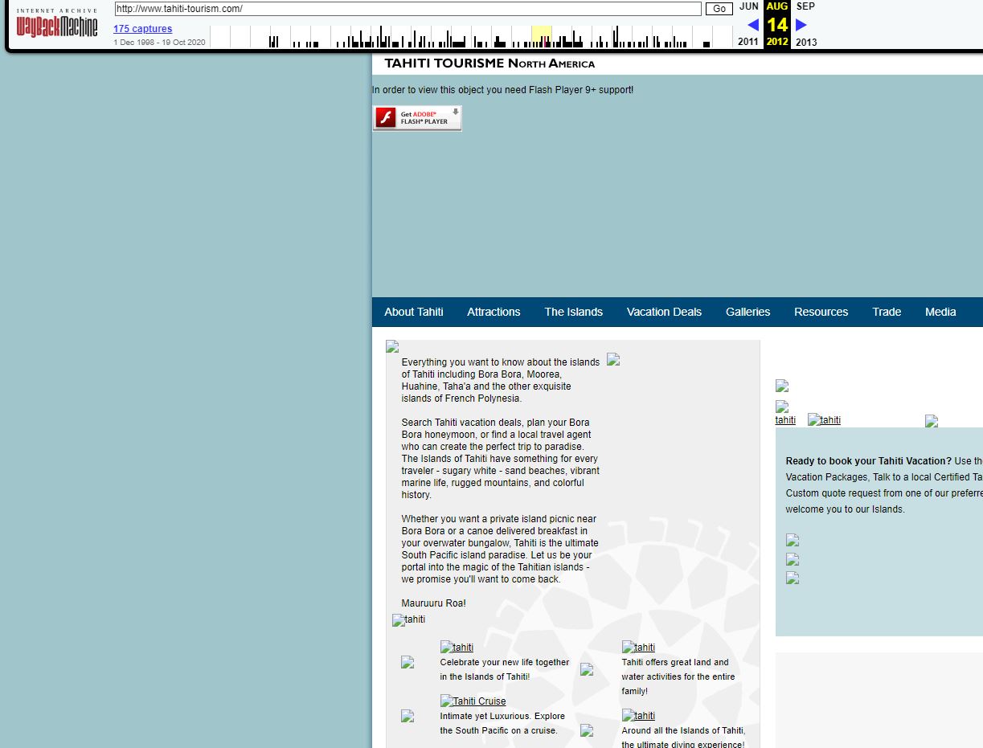Viewport: 983px width, 748px height.
Task: Select year 2011 in the Wayback toolbar
Action: (x=747, y=42)
